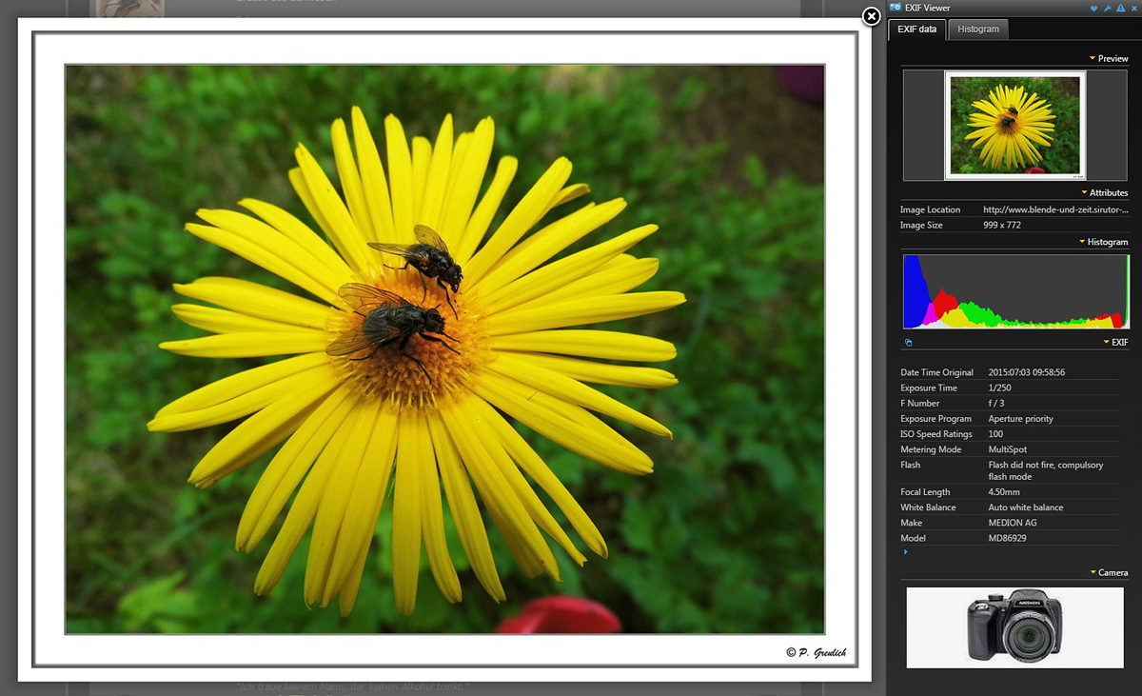Click the EXIF Viewer camera logo icon
The image size is (1142, 696).
tap(895, 8)
